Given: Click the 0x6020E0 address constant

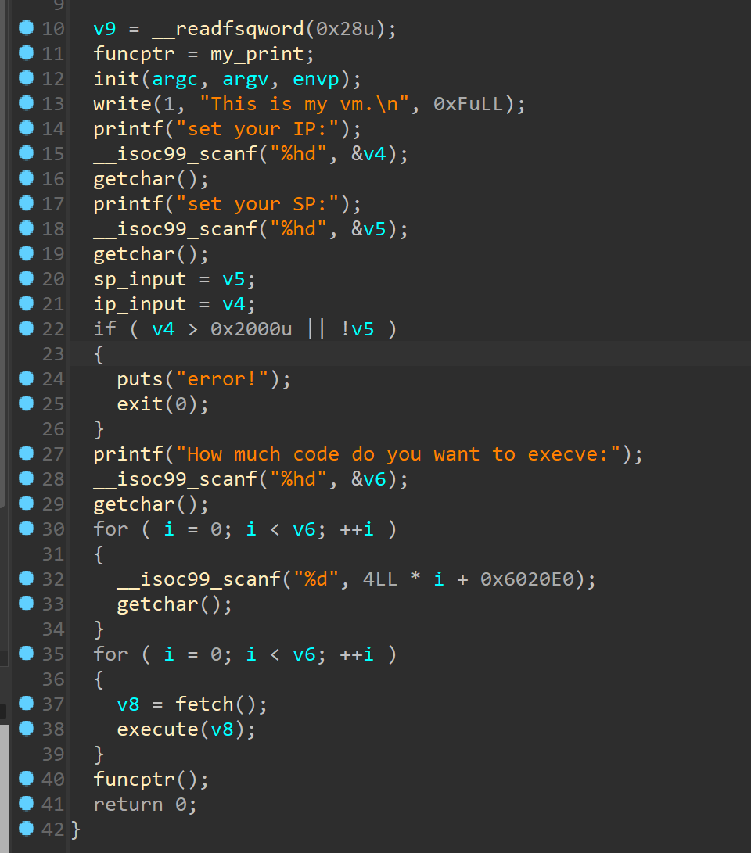Looking at the screenshot, I should click(526, 579).
